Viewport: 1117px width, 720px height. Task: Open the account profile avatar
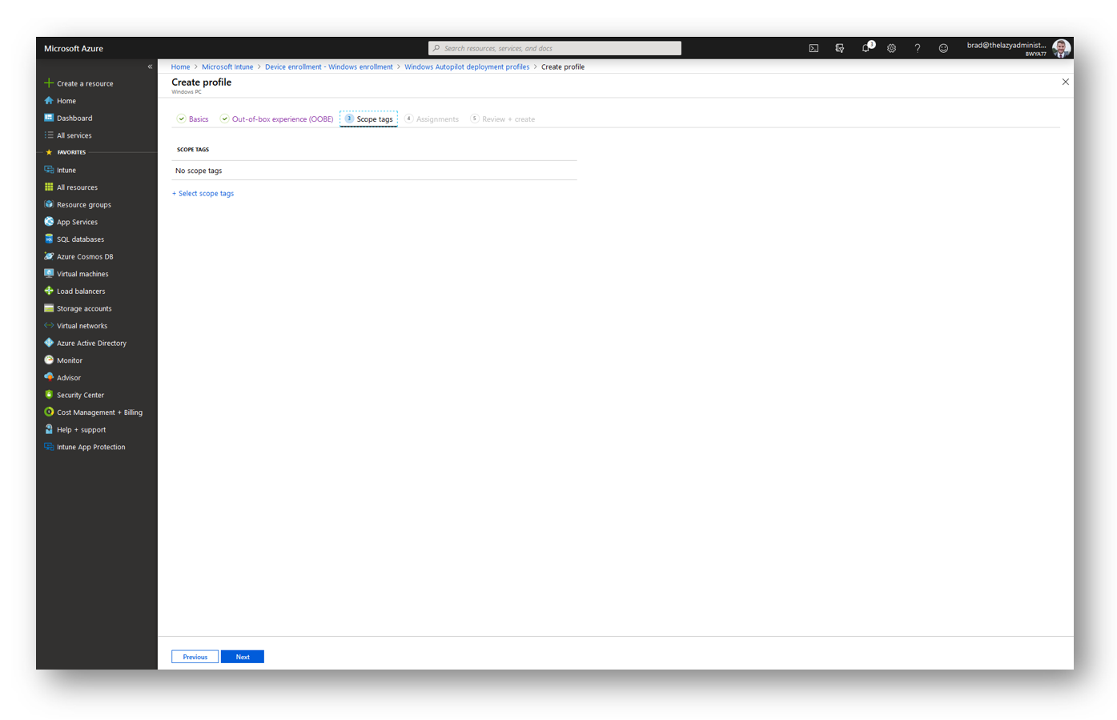[x=1061, y=48]
